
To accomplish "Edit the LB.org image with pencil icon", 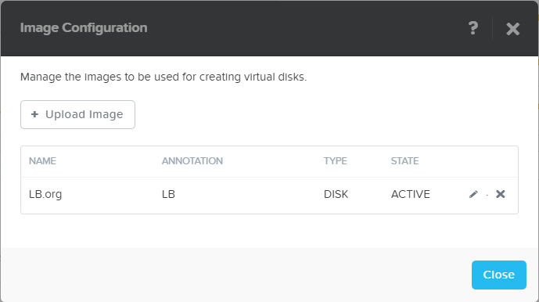I will [x=473, y=194].
